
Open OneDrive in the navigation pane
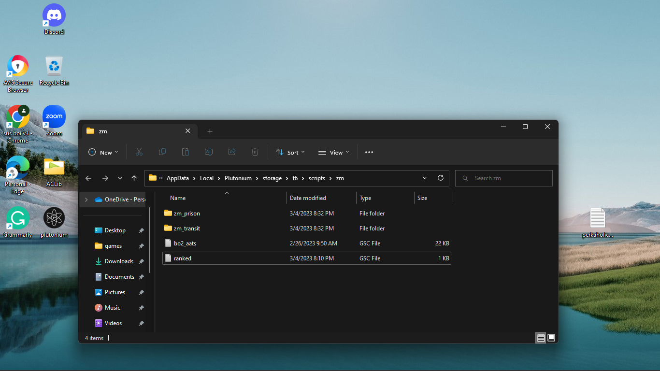pyautogui.click(x=120, y=200)
